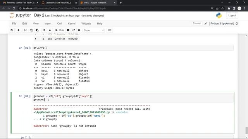The height and width of the screenshot is (139, 248).
Task: Go back in browser
Action: [x=3, y=8]
